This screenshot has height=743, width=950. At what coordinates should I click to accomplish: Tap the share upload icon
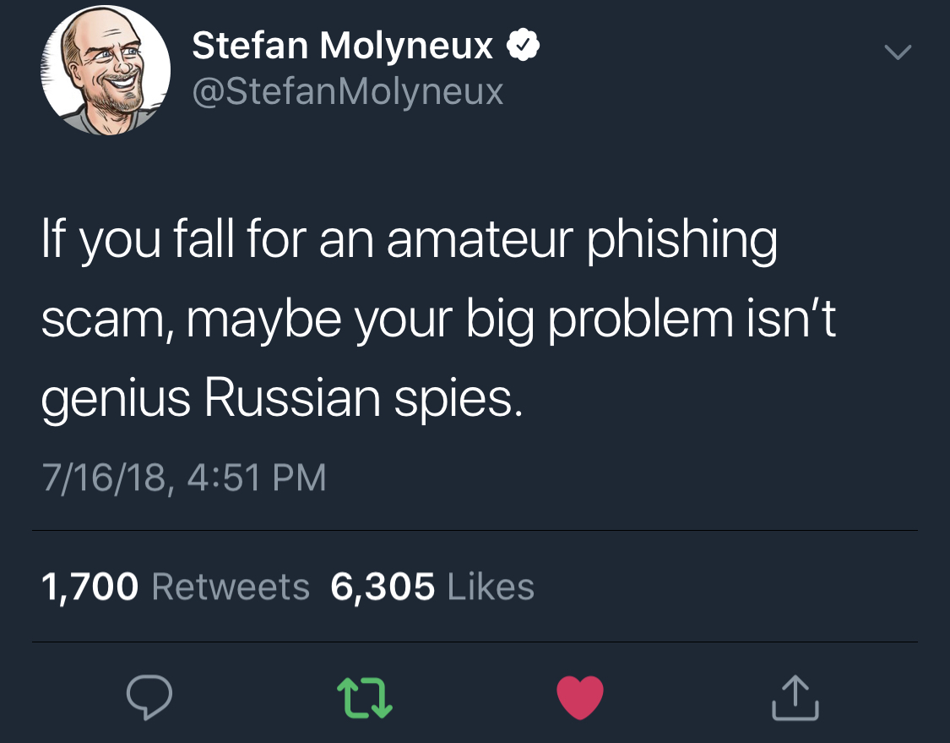pyautogui.click(x=795, y=697)
